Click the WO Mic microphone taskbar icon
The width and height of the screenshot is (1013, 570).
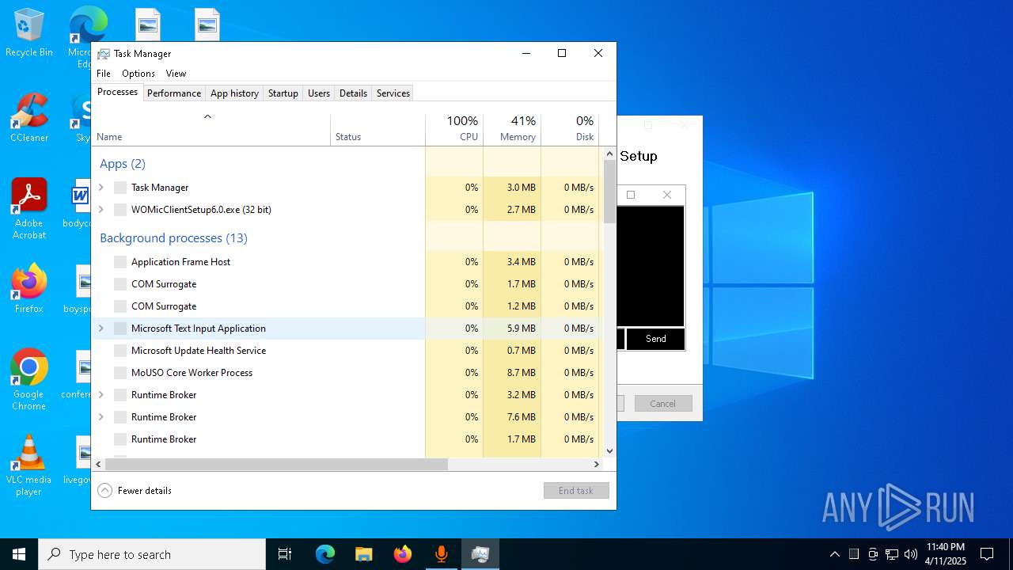(441, 554)
